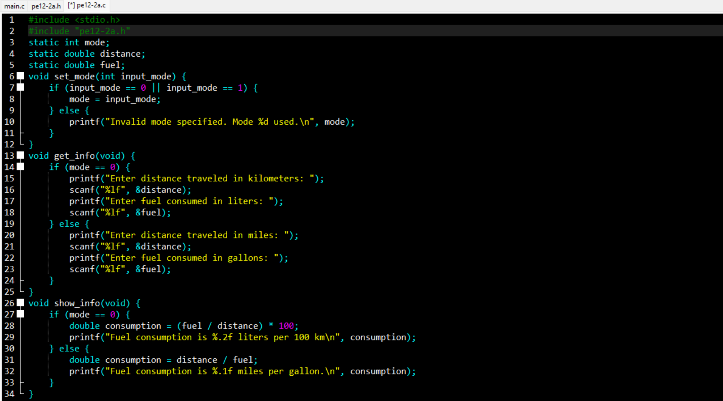Click the 'consumption = distance / fuel' line

pos(163,360)
